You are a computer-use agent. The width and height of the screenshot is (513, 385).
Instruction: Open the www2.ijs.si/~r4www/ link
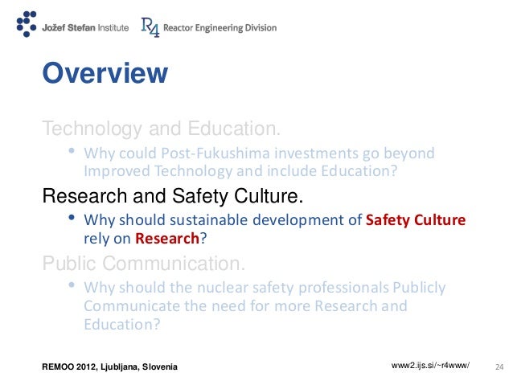coord(430,366)
